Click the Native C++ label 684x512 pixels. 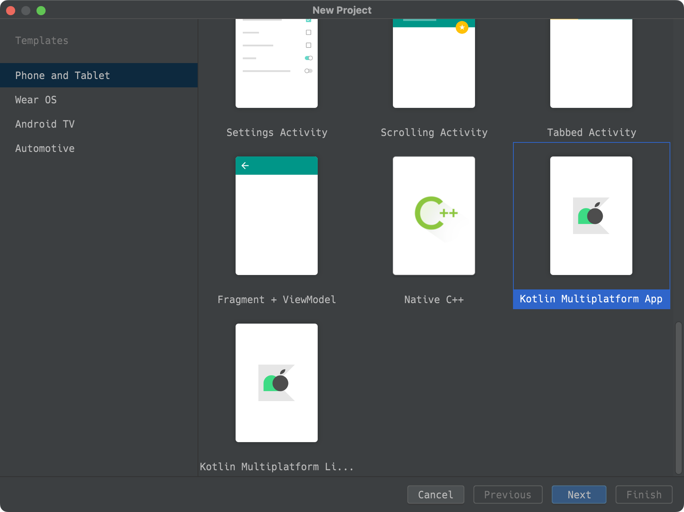pos(434,300)
